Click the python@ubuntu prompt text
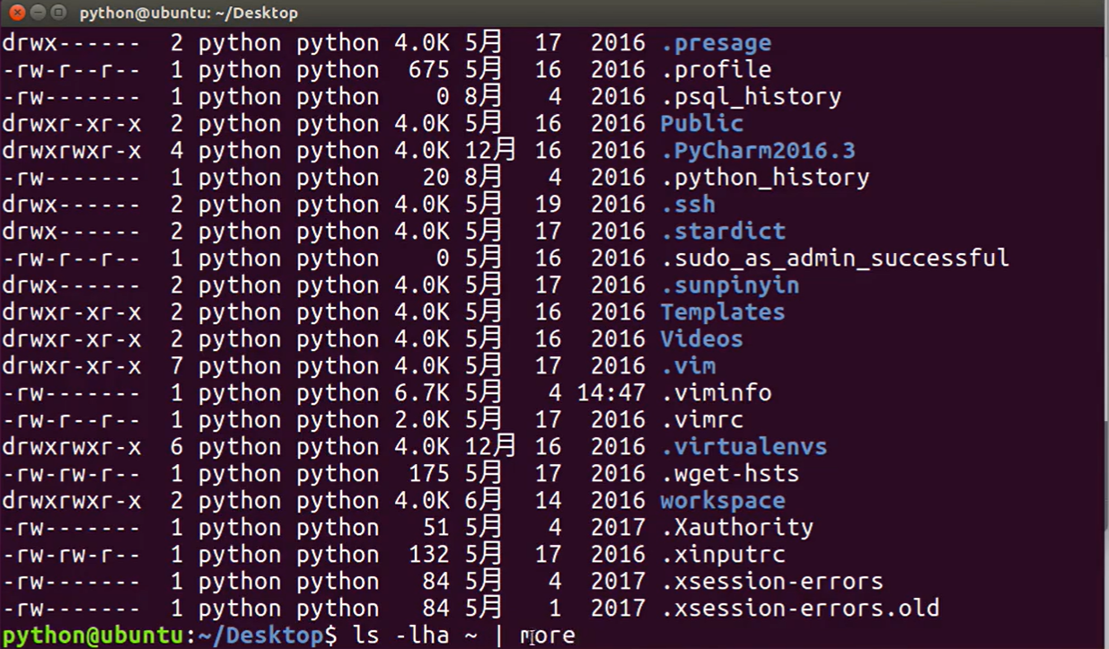 click(92, 636)
